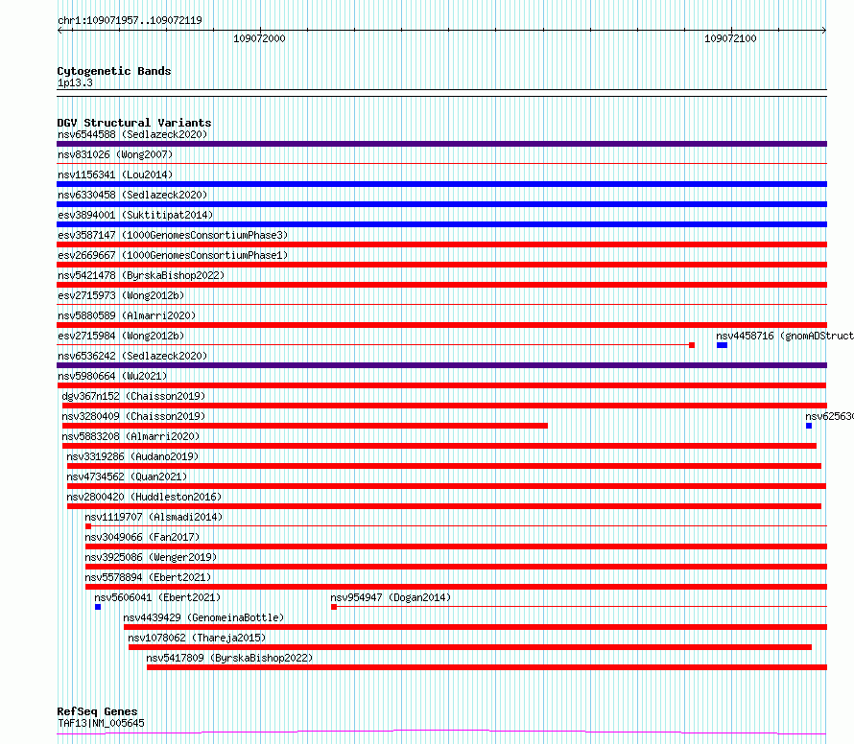This screenshot has width=854, height=744.
Task: Open the esv2715984 (Wong2012b) label
Action: (x=121, y=336)
